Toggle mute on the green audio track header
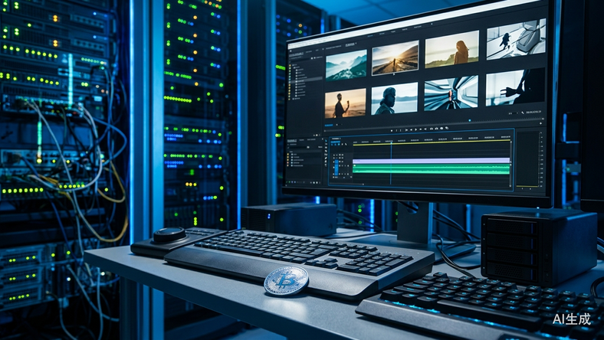This screenshot has width=604, height=340. coord(343,165)
